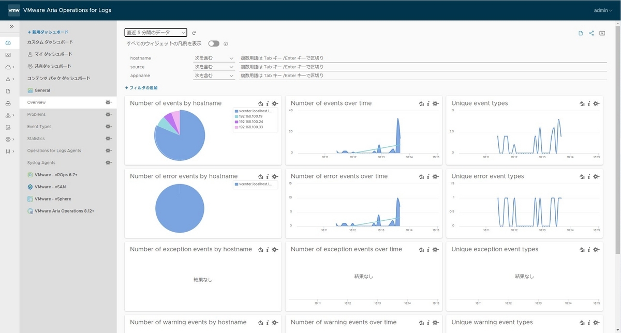Screen dimensions: 621x333
Task: Open the gear menu on the Overview row
Action: coord(109,102)
